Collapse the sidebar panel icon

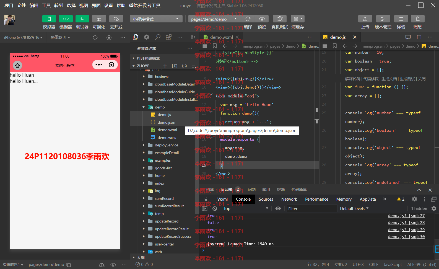194,37
